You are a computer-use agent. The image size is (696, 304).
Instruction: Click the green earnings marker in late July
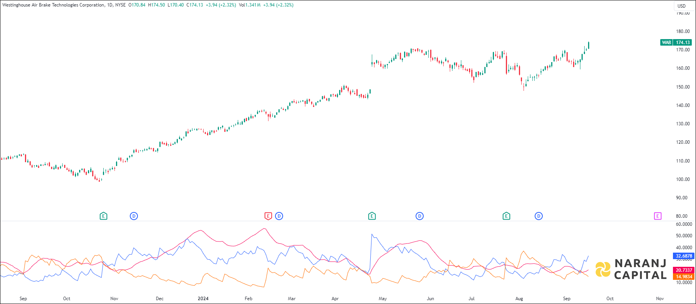(x=506, y=216)
